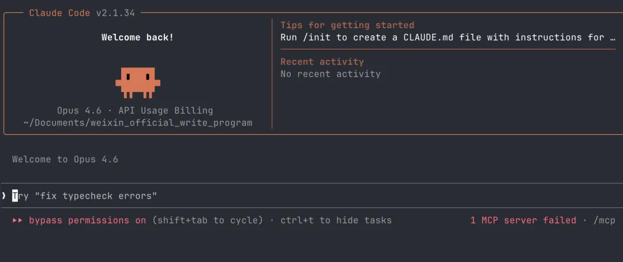This screenshot has height=262, width=623.
Task: Click the "Tips for getting started" header
Action: (347, 25)
